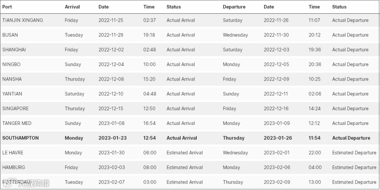
Task: Click the TANGER MED port name
Action: pyautogui.click(x=17, y=123)
